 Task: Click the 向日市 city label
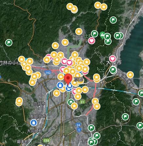point(39,104)
